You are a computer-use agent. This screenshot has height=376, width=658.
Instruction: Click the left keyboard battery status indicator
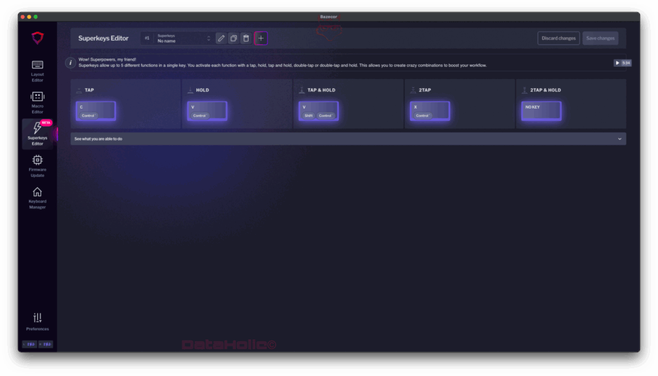coord(30,345)
